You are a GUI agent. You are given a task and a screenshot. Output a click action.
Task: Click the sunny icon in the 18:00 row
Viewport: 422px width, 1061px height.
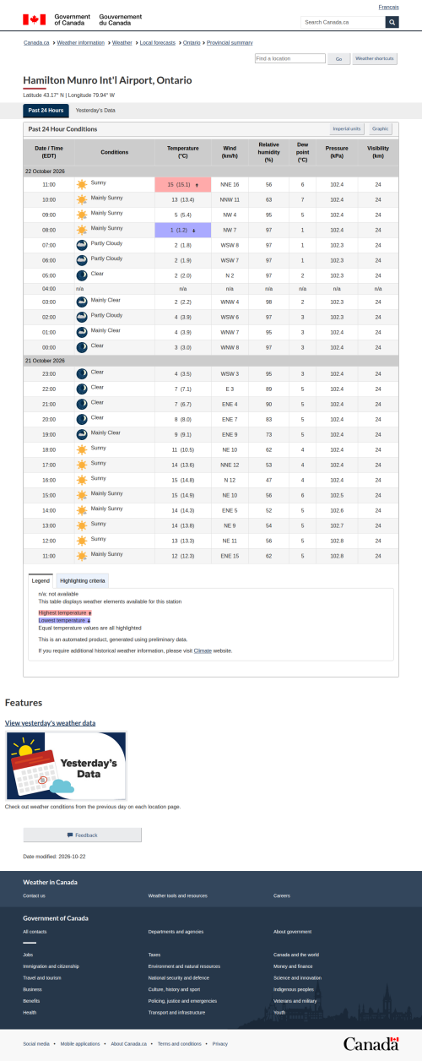point(82,449)
